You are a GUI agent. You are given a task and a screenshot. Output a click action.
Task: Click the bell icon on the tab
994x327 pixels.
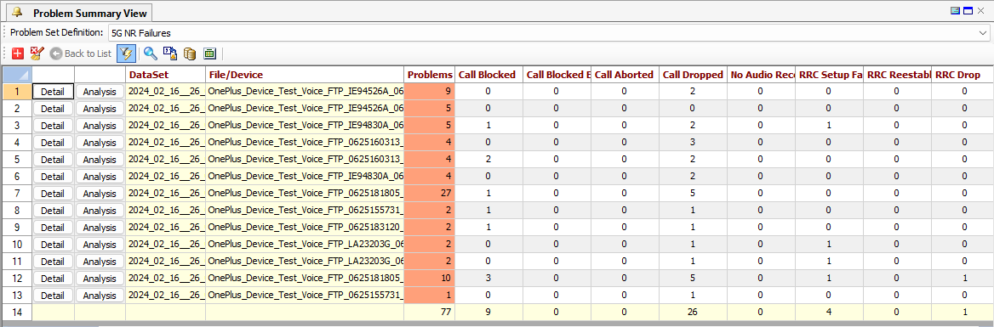click(x=18, y=12)
